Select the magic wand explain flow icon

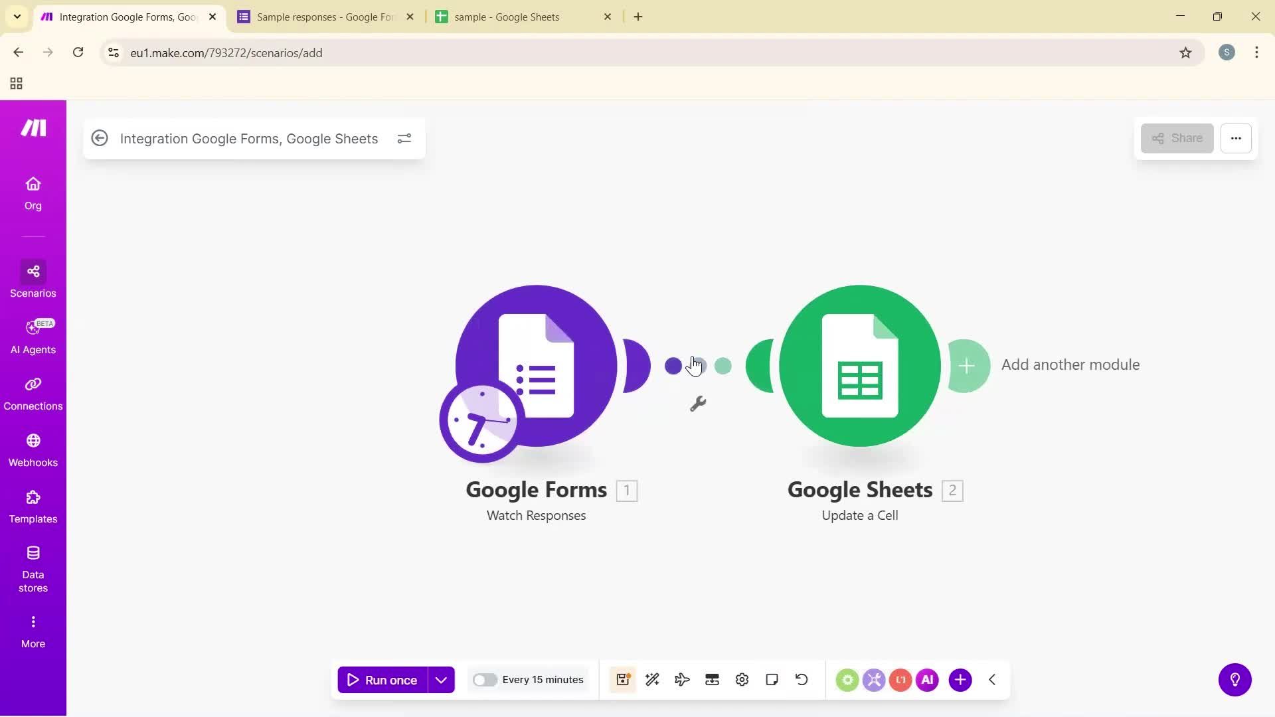click(x=652, y=679)
